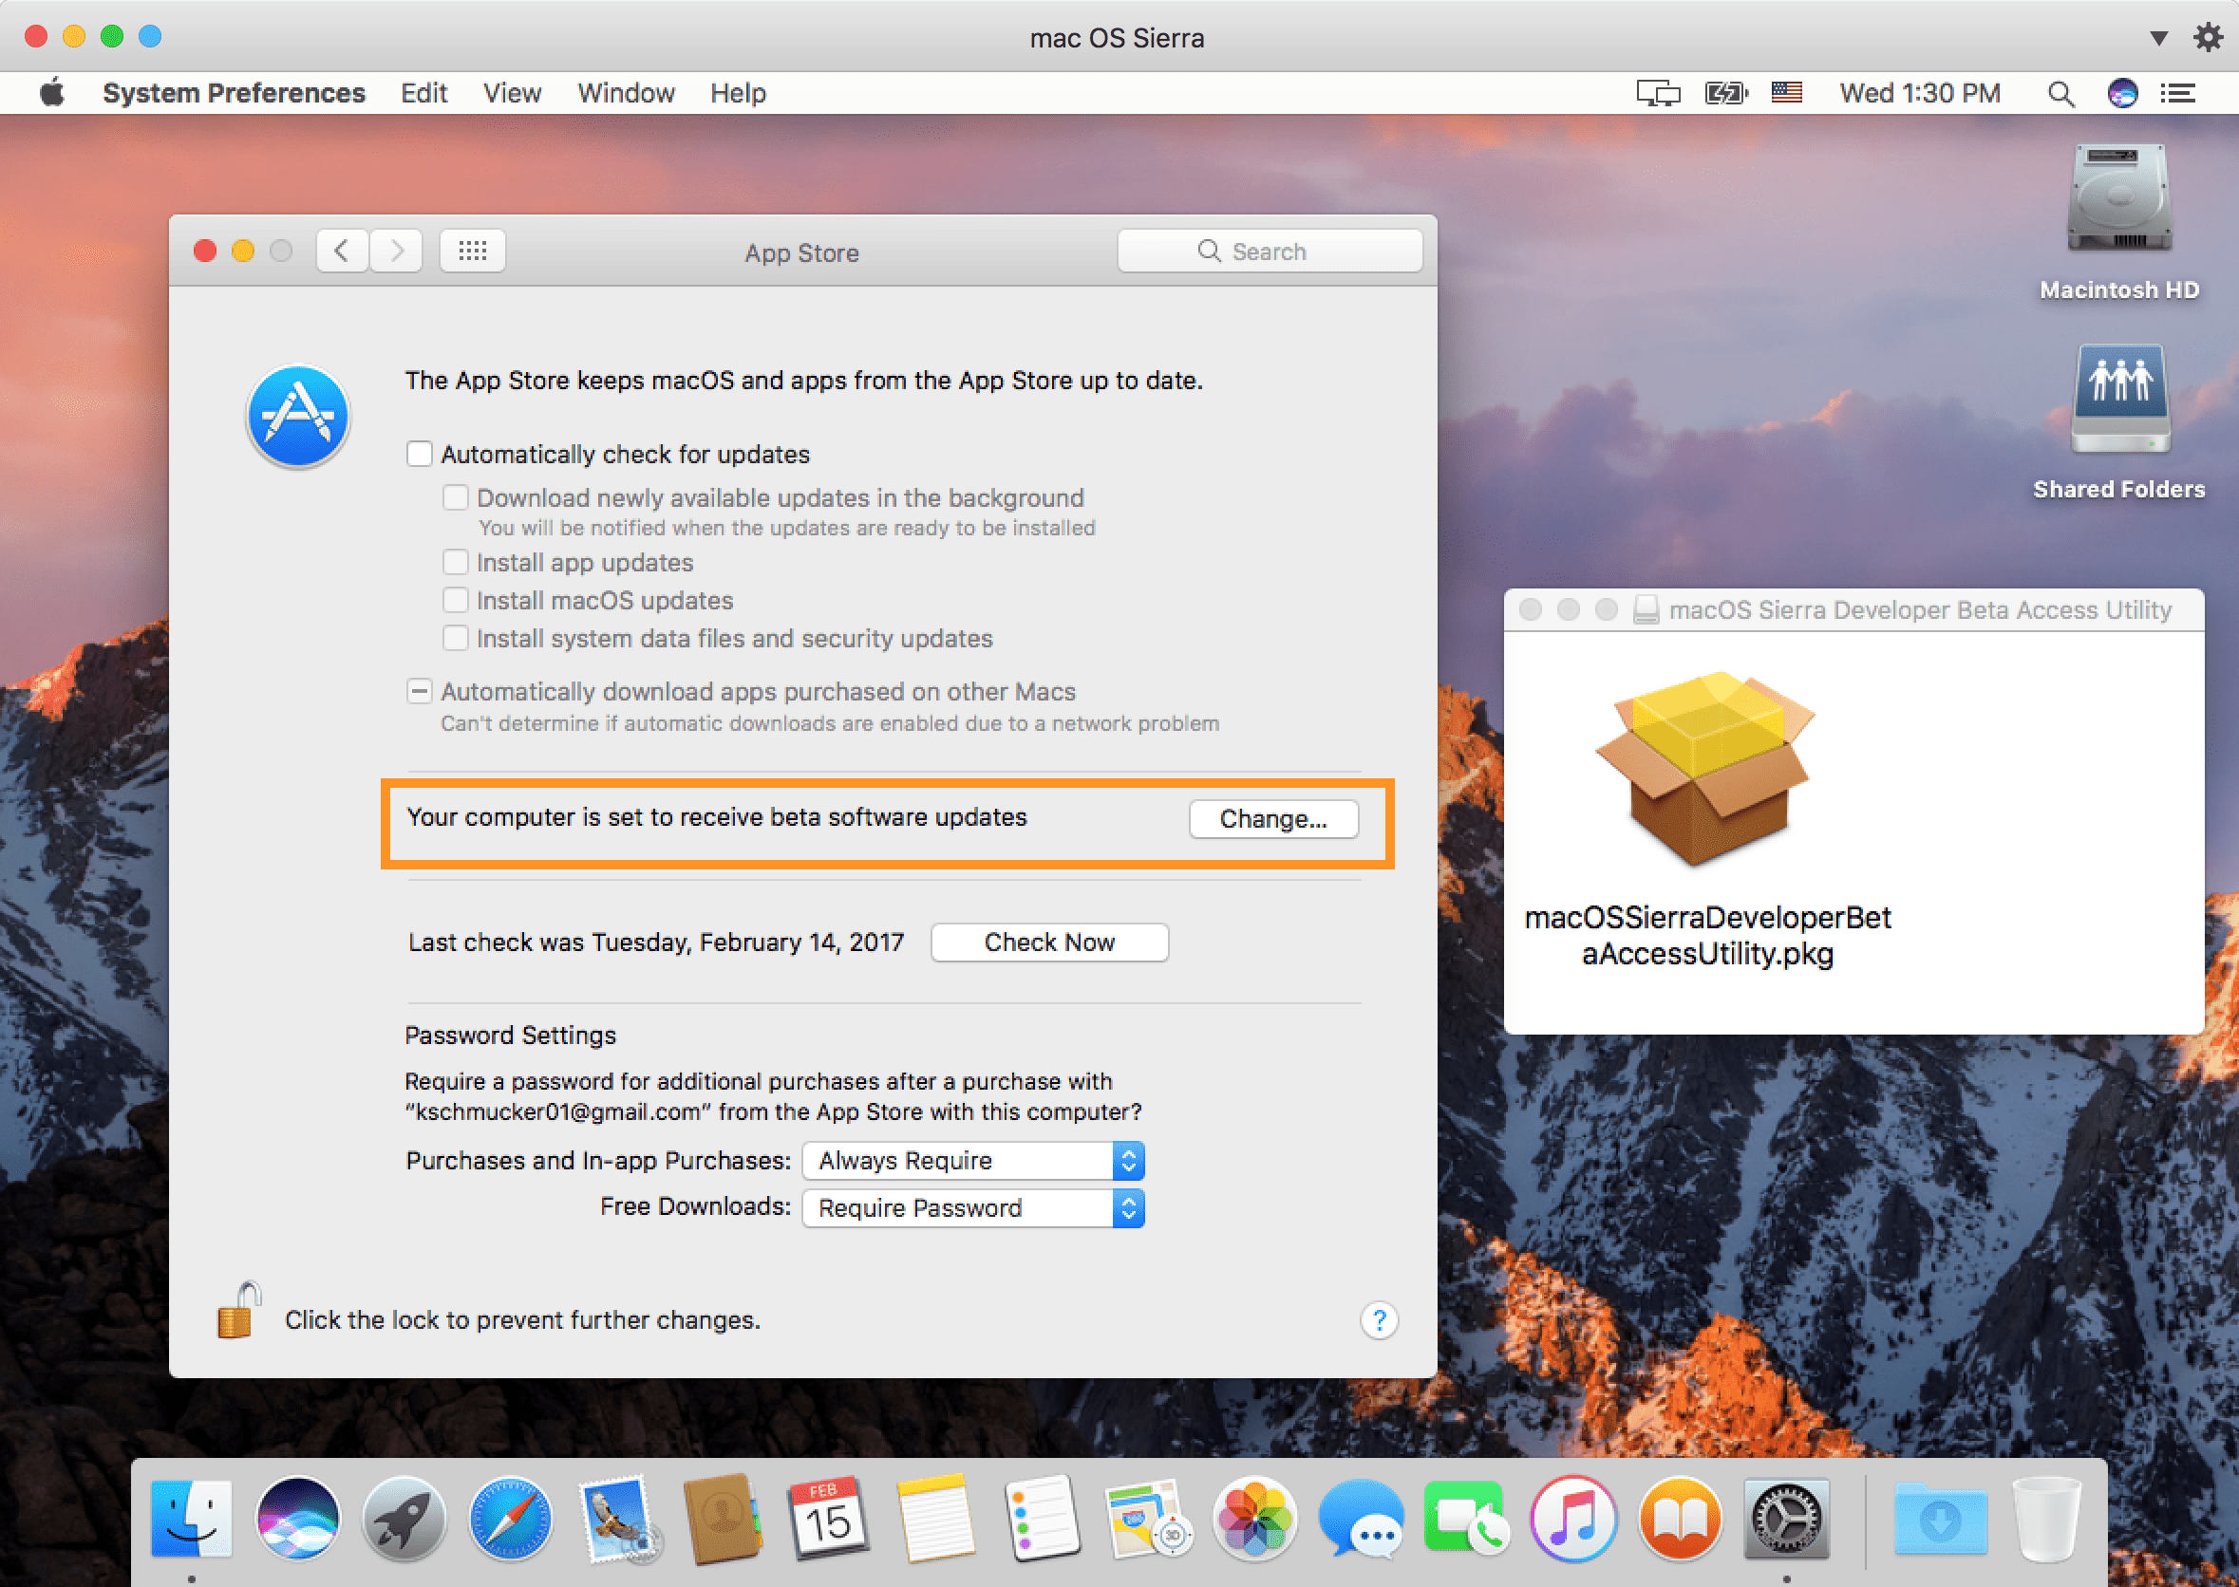Click US flag input source icon

pyautogui.click(x=1786, y=93)
